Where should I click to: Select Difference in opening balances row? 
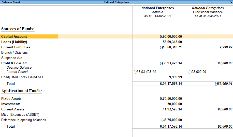[23, 120]
